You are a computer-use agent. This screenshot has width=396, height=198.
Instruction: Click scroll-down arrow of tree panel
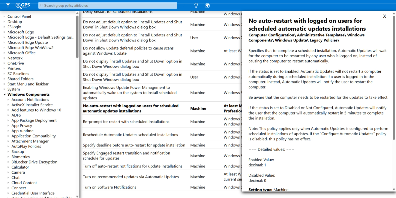(77, 196)
